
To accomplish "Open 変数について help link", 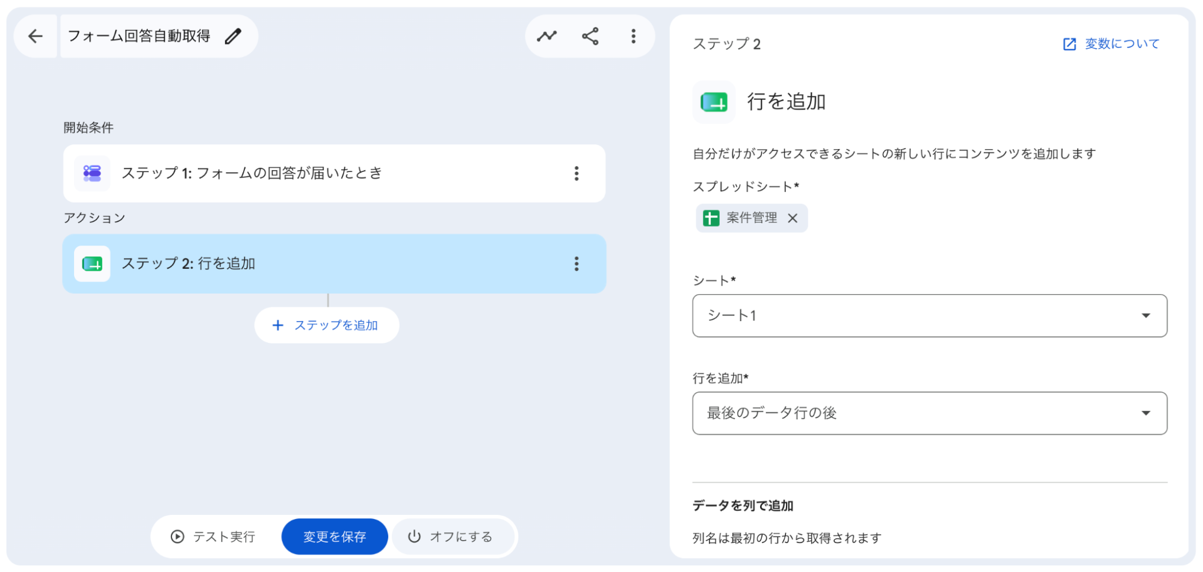I will pyautogui.click(x=1122, y=44).
